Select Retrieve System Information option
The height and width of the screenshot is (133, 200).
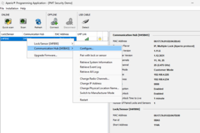pos(96,62)
